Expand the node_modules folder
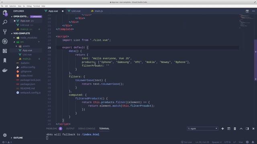This screenshot has width=257, height=144. tap(14, 38)
